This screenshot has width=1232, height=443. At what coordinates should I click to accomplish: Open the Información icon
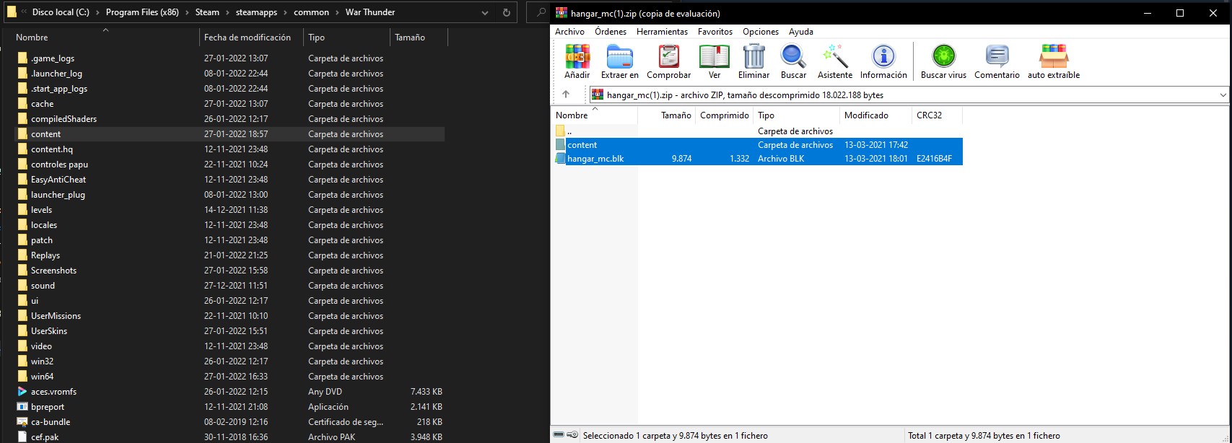pos(883,56)
